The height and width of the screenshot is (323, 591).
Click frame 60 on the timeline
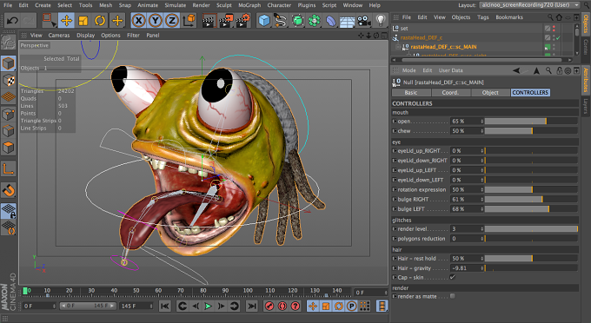tap(158, 291)
